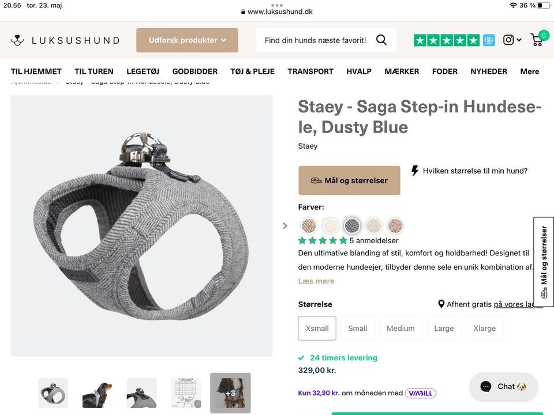Open the Instagram icon menu
This screenshot has width=554, height=415.
tap(511, 40)
